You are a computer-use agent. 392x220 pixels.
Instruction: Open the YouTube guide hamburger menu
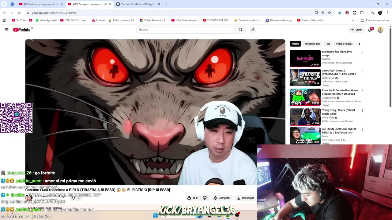6,30
